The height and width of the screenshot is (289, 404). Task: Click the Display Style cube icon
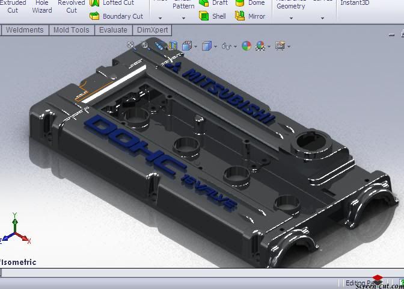click(x=207, y=46)
